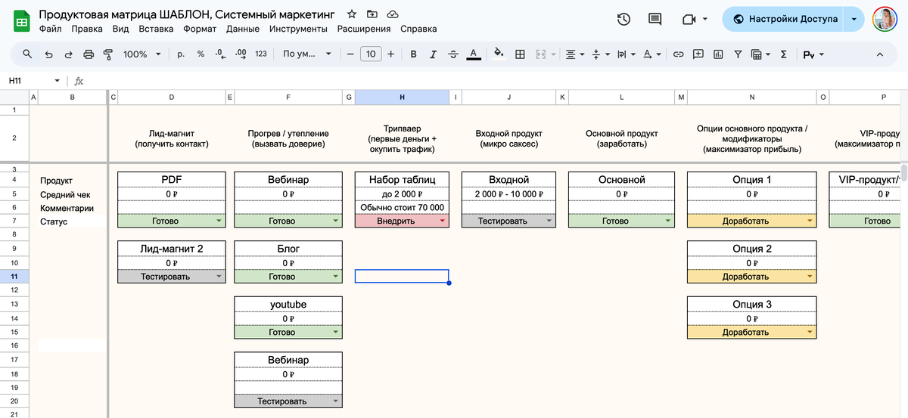Open the borders grid icon
Image resolution: width=908 pixels, height=418 pixels.
(x=521, y=54)
